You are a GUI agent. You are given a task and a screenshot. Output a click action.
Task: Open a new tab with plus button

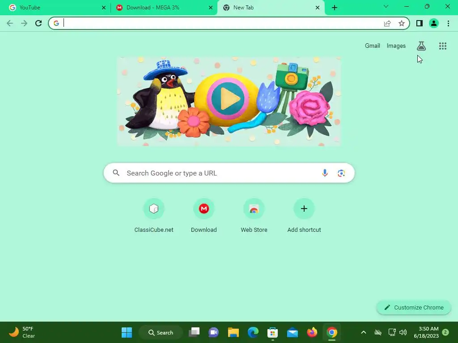point(335,8)
